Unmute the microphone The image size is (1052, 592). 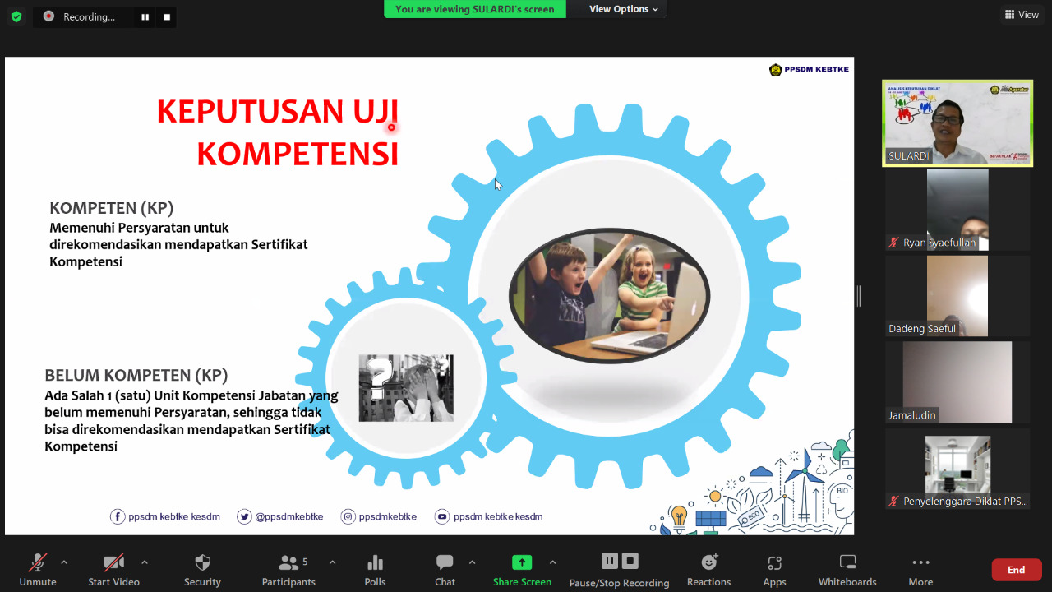[x=38, y=563]
